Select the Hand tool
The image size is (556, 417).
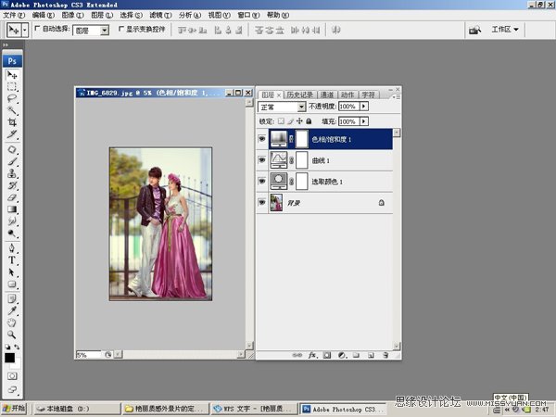(12, 322)
